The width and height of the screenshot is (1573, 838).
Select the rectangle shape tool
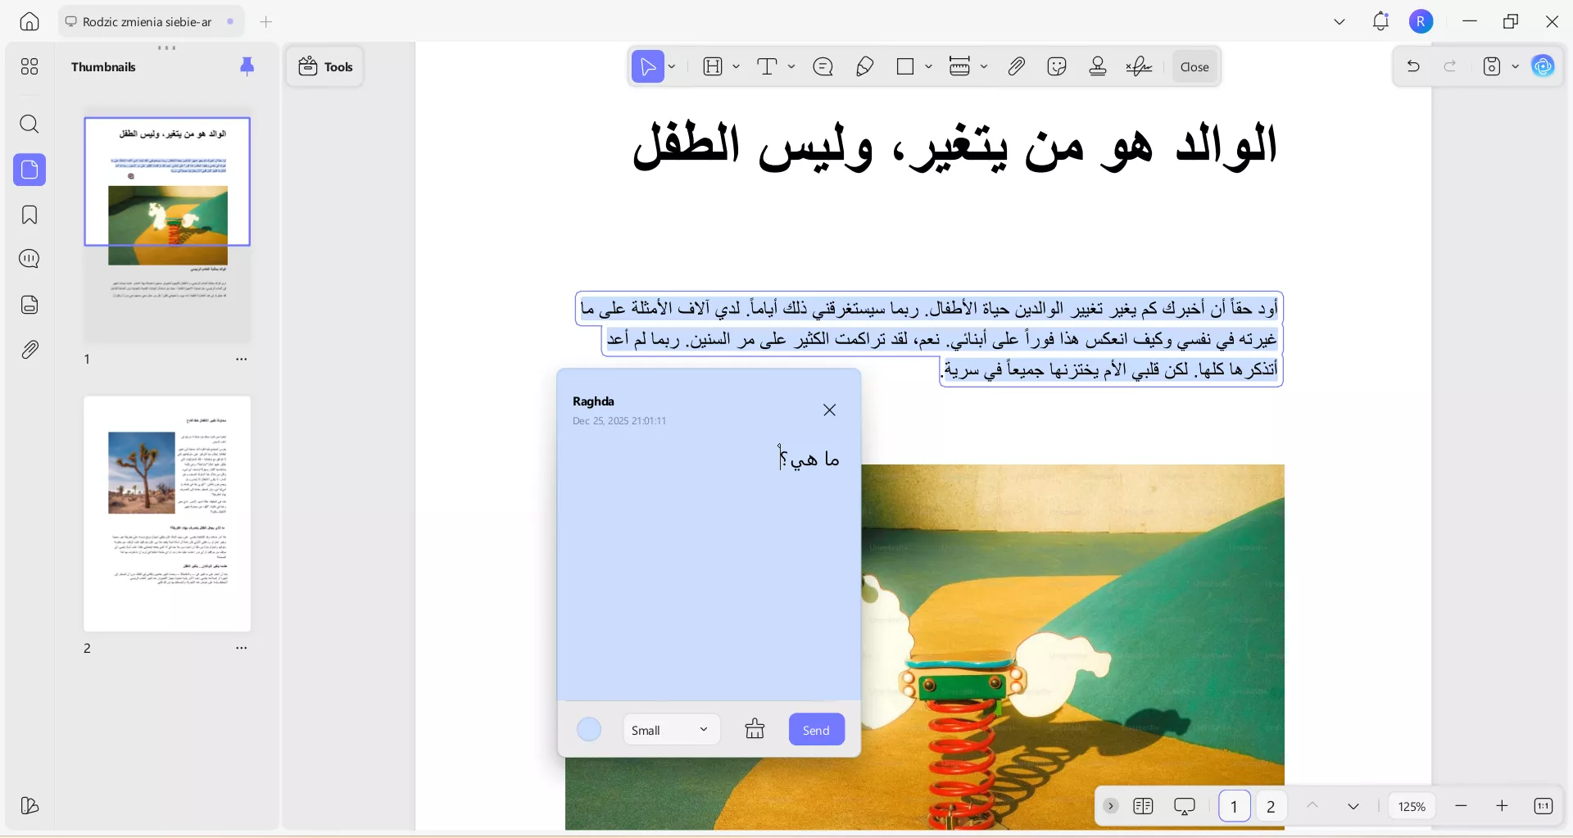(x=906, y=66)
